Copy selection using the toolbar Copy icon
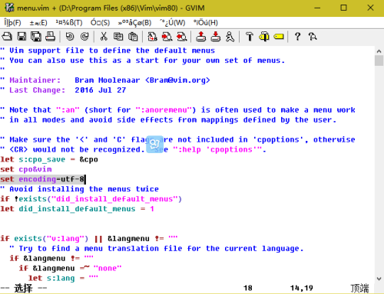 click(118, 37)
